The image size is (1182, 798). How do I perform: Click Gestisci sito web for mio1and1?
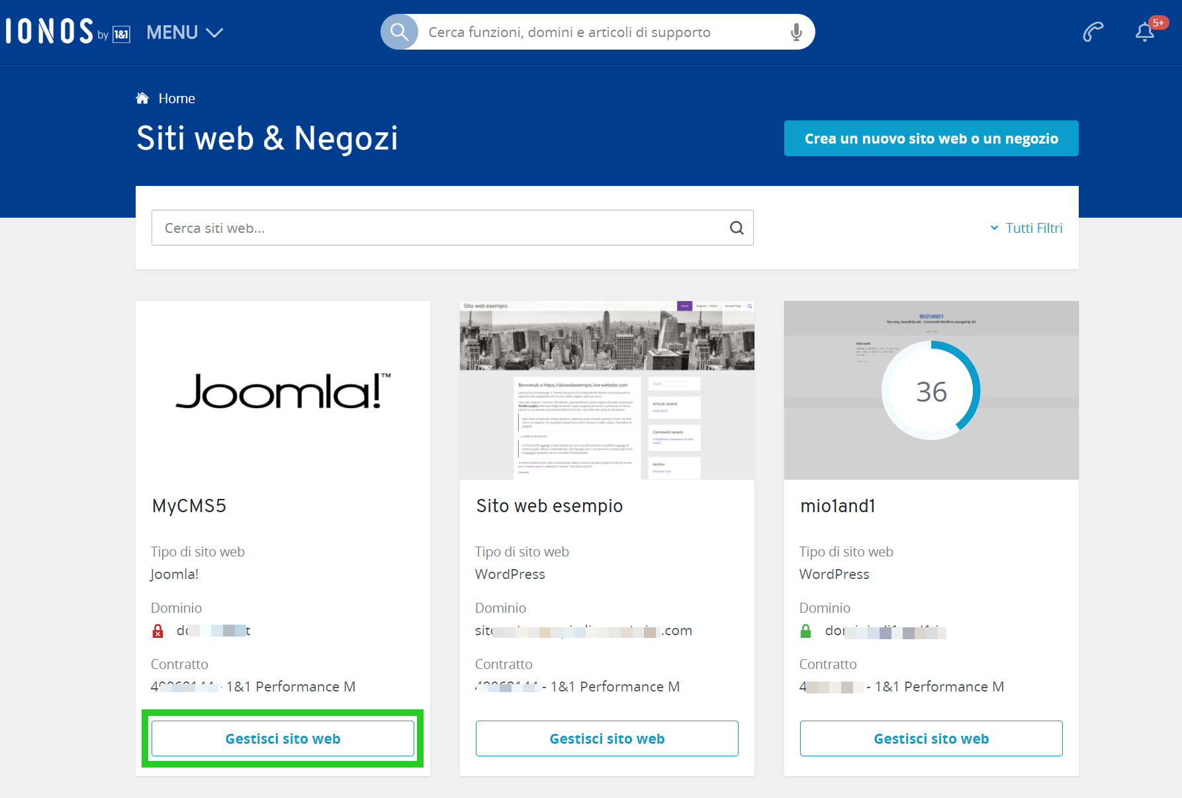tap(931, 738)
